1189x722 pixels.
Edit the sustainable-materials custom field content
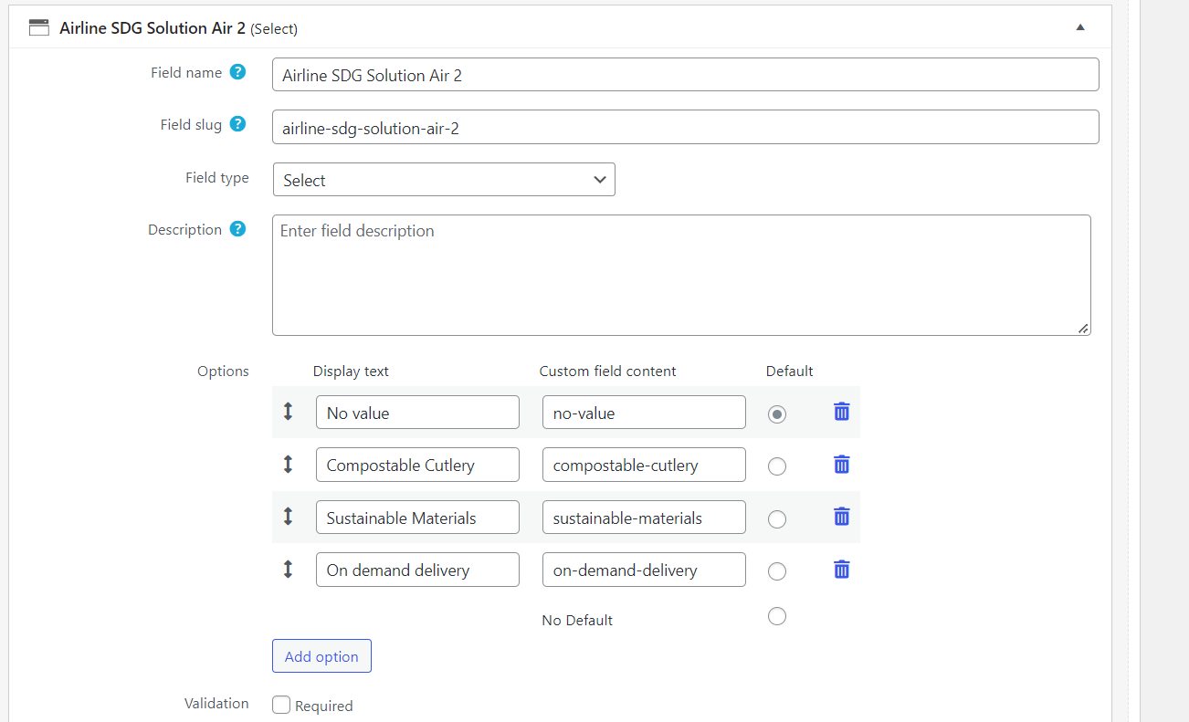tap(644, 518)
